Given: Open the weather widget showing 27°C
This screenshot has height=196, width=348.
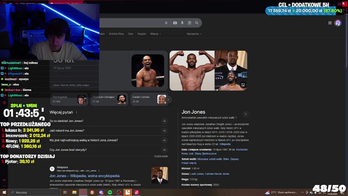Looking at the screenshot, I should click(281, 192).
